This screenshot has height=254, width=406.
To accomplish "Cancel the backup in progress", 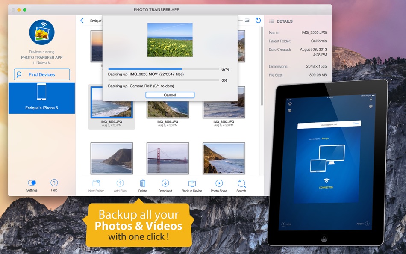I will click(170, 95).
